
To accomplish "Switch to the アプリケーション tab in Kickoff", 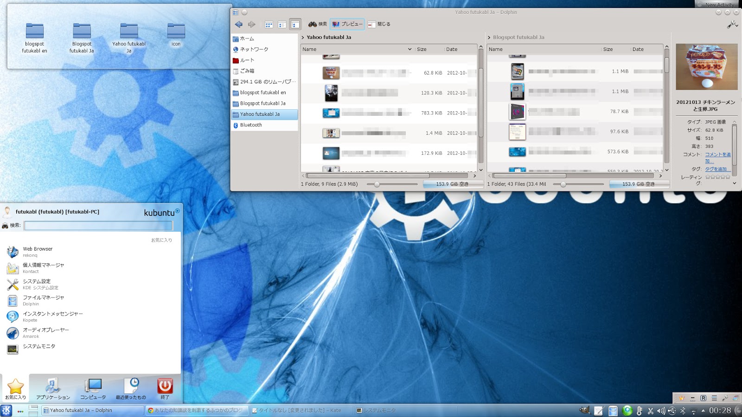I will pos(52,389).
